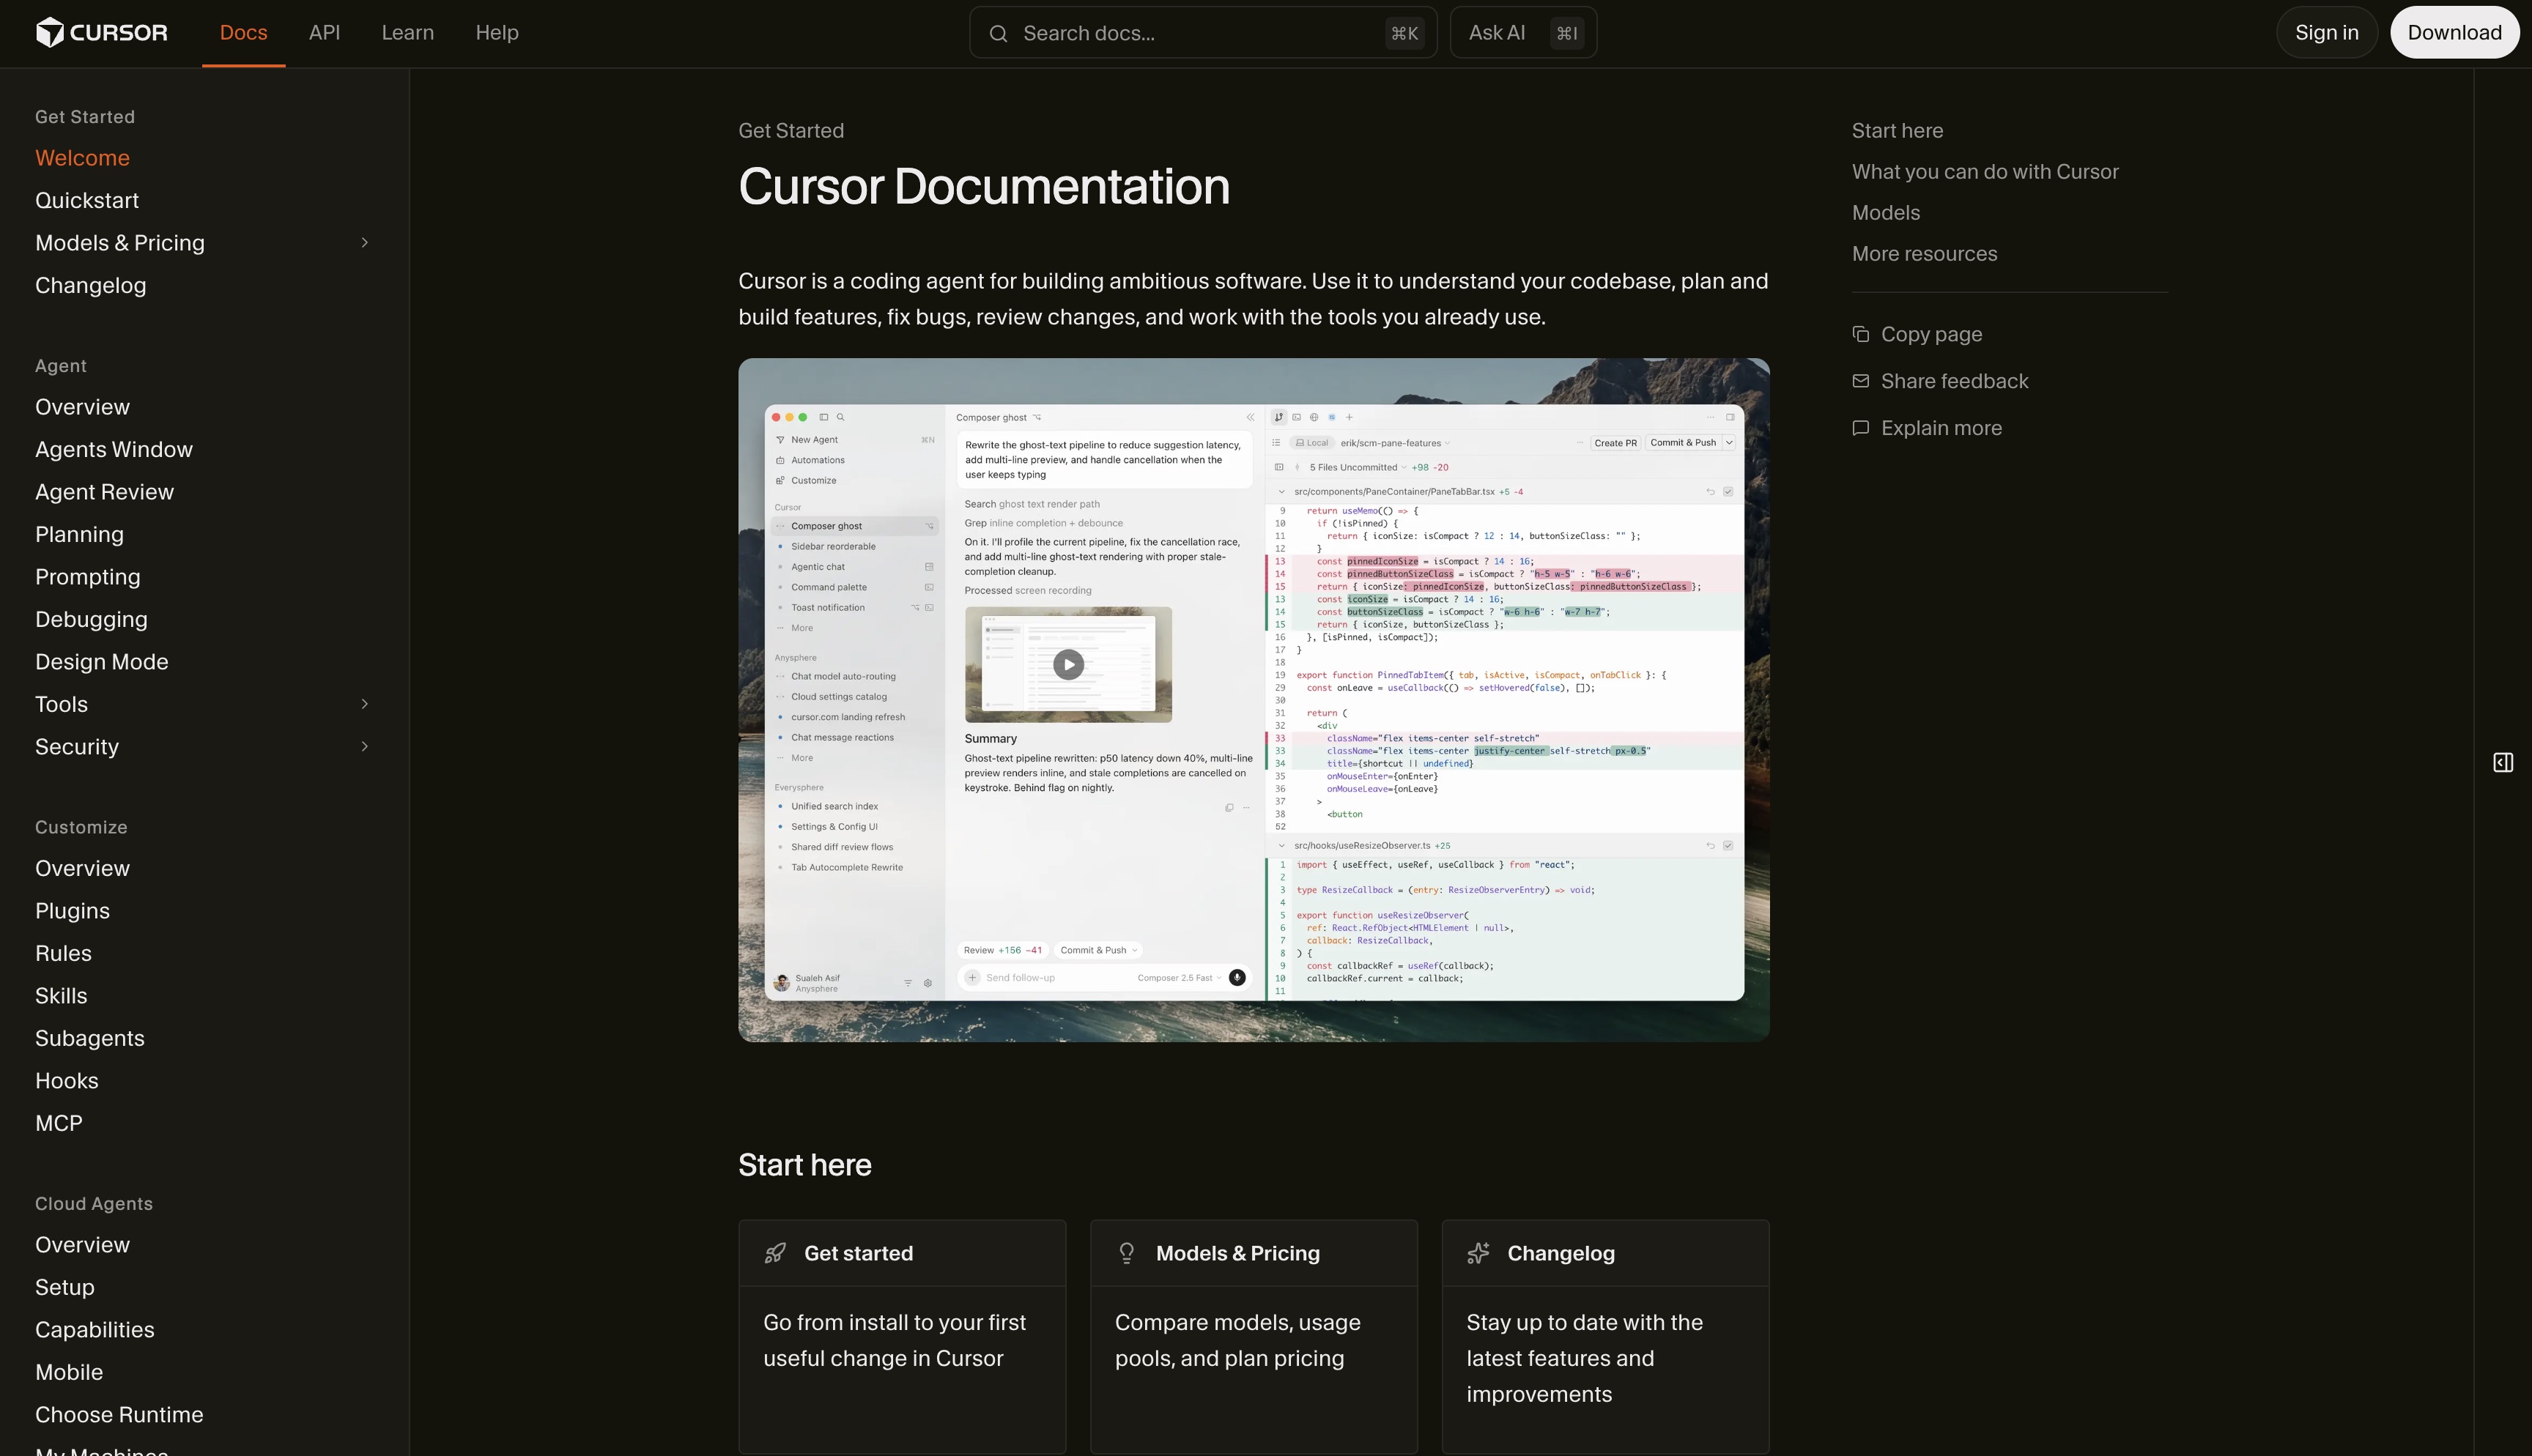Open the Plugins page under Customize
Screen dimensions: 2532x1456
tap(72, 911)
